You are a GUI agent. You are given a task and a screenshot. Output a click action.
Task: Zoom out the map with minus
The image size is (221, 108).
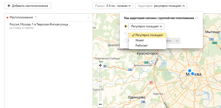click(x=100, y=104)
